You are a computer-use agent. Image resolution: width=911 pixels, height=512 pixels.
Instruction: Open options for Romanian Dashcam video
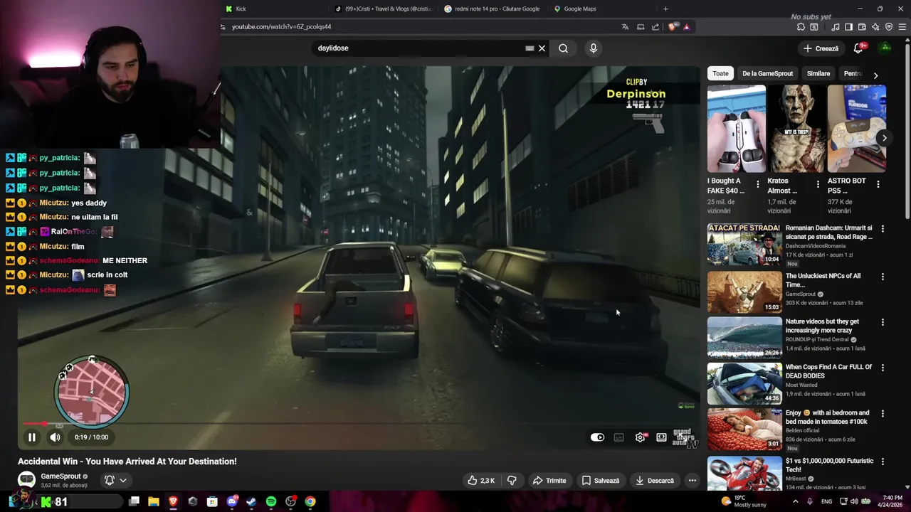click(x=883, y=229)
